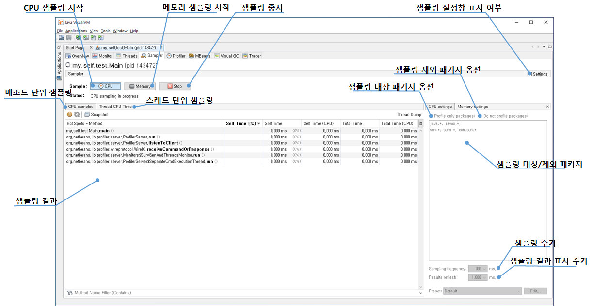
Task: Switch to the Tracer tab
Action: [252, 56]
